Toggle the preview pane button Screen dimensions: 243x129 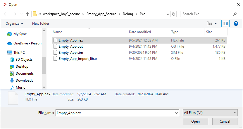coord(225,24)
